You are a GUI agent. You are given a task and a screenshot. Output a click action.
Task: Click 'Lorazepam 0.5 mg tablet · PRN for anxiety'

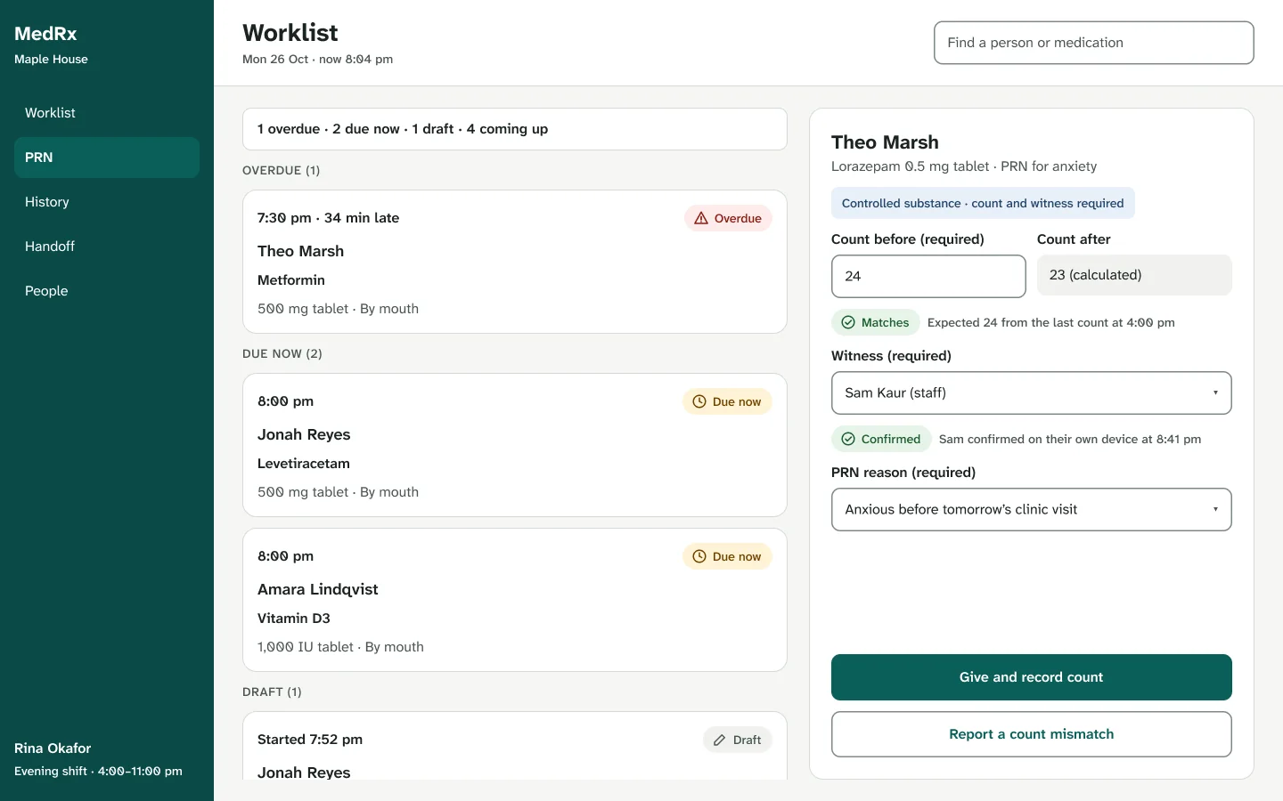[964, 166]
